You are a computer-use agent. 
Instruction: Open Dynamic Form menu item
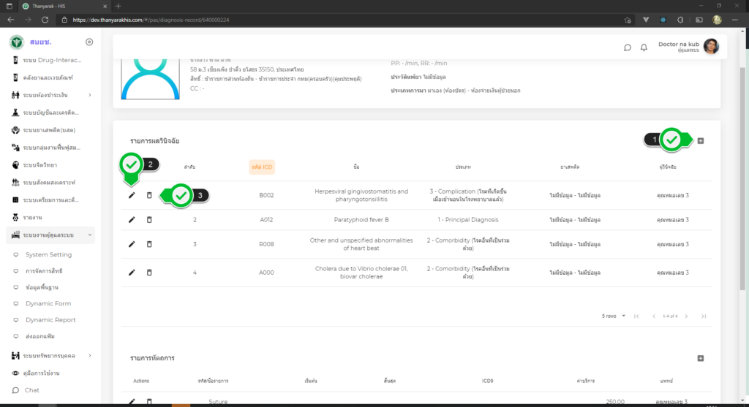tap(48, 303)
